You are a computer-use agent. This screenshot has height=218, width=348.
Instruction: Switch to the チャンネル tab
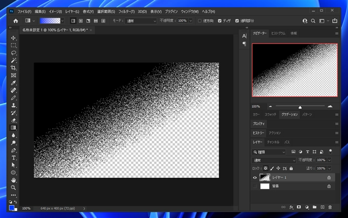[273, 142]
